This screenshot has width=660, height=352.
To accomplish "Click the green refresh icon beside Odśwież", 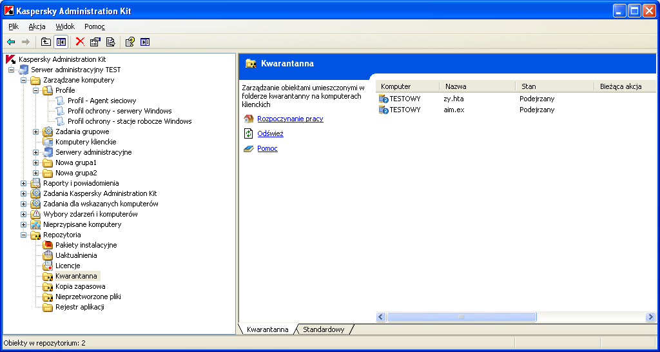I will coord(249,133).
